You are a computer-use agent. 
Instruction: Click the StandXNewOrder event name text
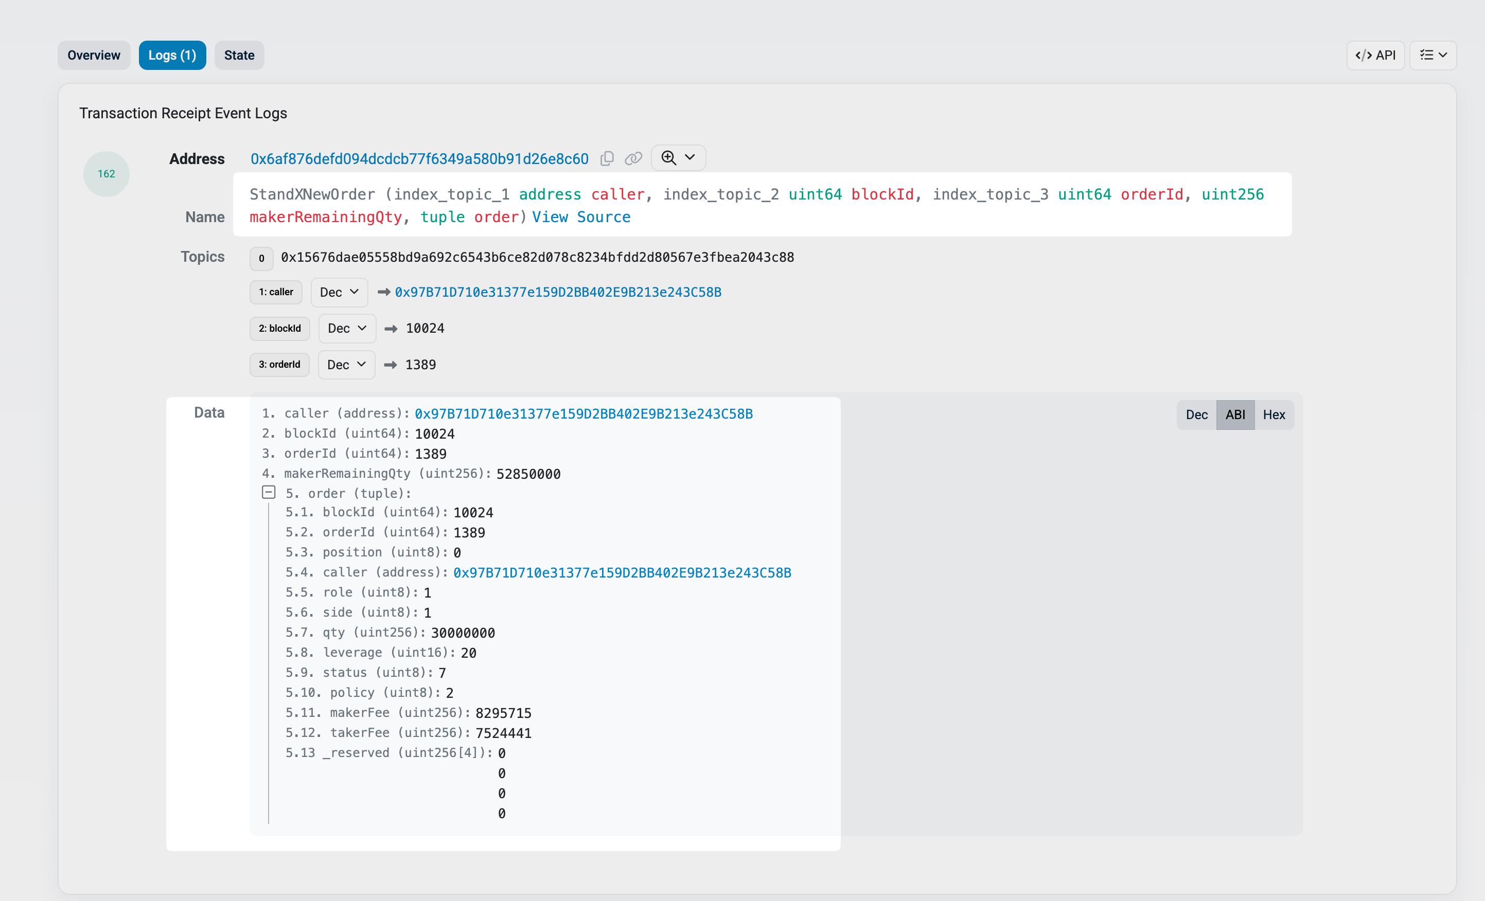pyautogui.click(x=312, y=194)
